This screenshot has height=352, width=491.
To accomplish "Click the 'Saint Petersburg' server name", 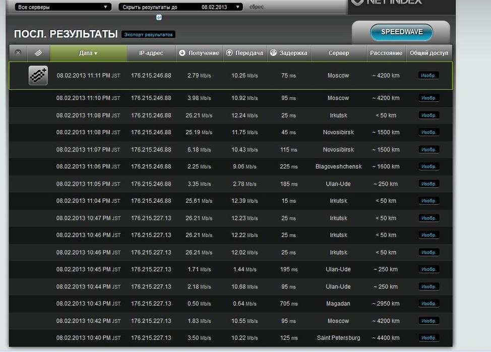I will [338, 338].
